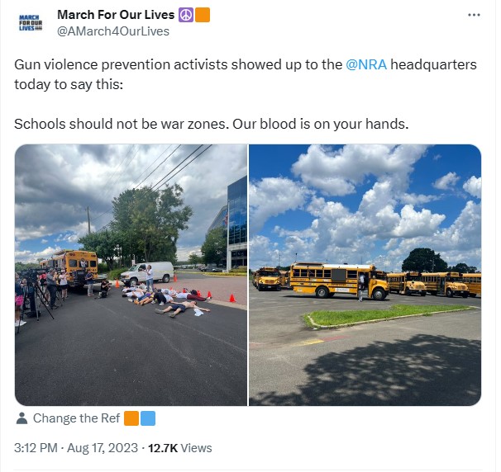Click the orange square after Change the Ref
The height and width of the screenshot is (472, 501).
coord(131,418)
